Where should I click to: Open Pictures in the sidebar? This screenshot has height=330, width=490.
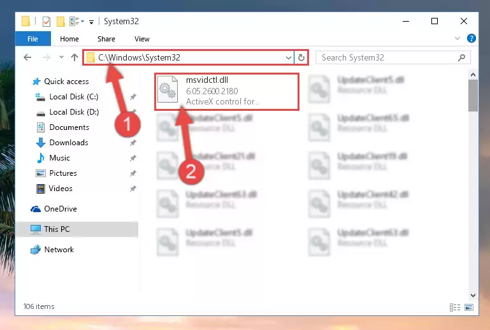tap(63, 173)
